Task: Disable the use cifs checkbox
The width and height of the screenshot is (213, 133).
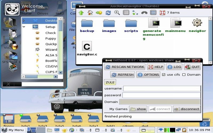Action: (x=164, y=75)
